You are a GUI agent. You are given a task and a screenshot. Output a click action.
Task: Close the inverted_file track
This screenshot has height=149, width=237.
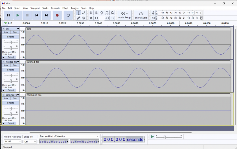coord(4,62)
